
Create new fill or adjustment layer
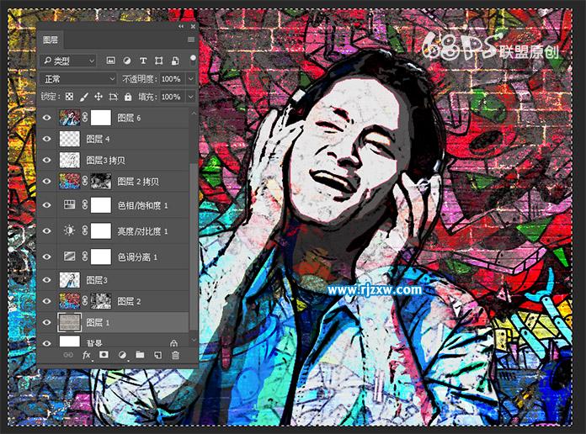[x=122, y=355]
